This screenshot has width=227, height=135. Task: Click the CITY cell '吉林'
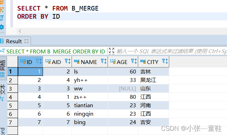point(153,72)
